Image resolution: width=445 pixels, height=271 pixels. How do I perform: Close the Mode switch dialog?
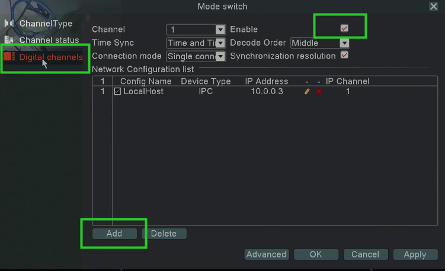[x=433, y=7]
